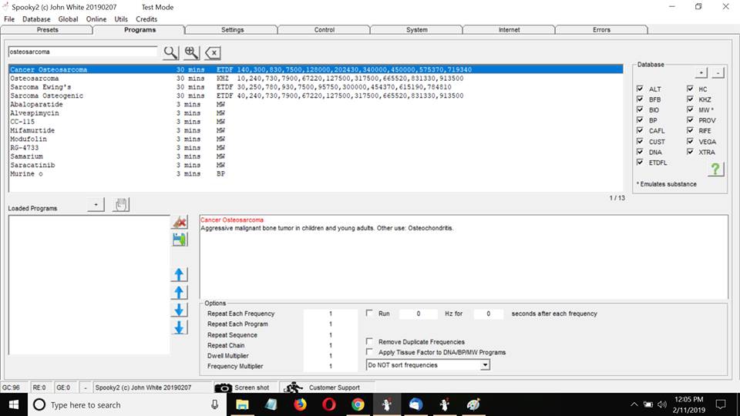Launch Firefox from the taskbar
The height and width of the screenshot is (416, 740).
300,404
